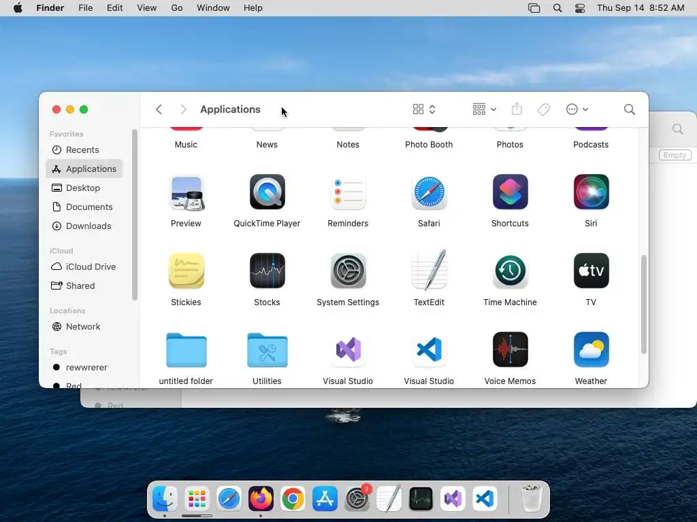This screenshot has height=522, width=697.
Task: Click the Podcasts app label
Action: [x=591, y=145]
